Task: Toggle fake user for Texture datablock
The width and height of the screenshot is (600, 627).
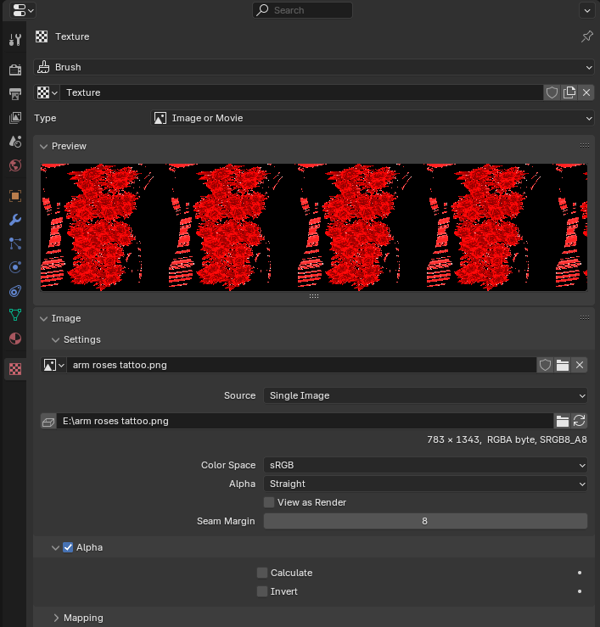Action: pyautogui.click(x=552, y=92)
